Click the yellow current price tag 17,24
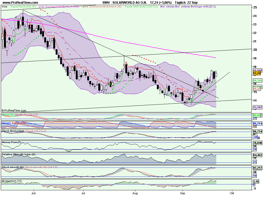 click(x=257, y=73)
